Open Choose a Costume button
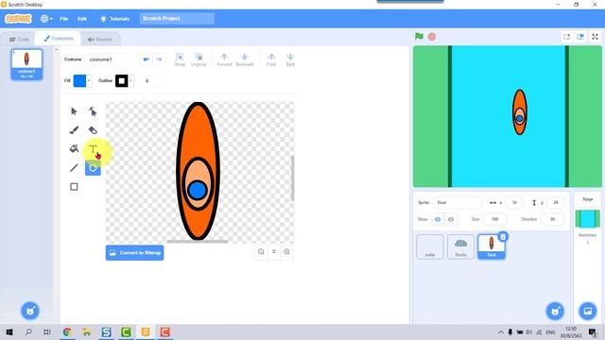 pyautogui.click(x=30, y=311)
